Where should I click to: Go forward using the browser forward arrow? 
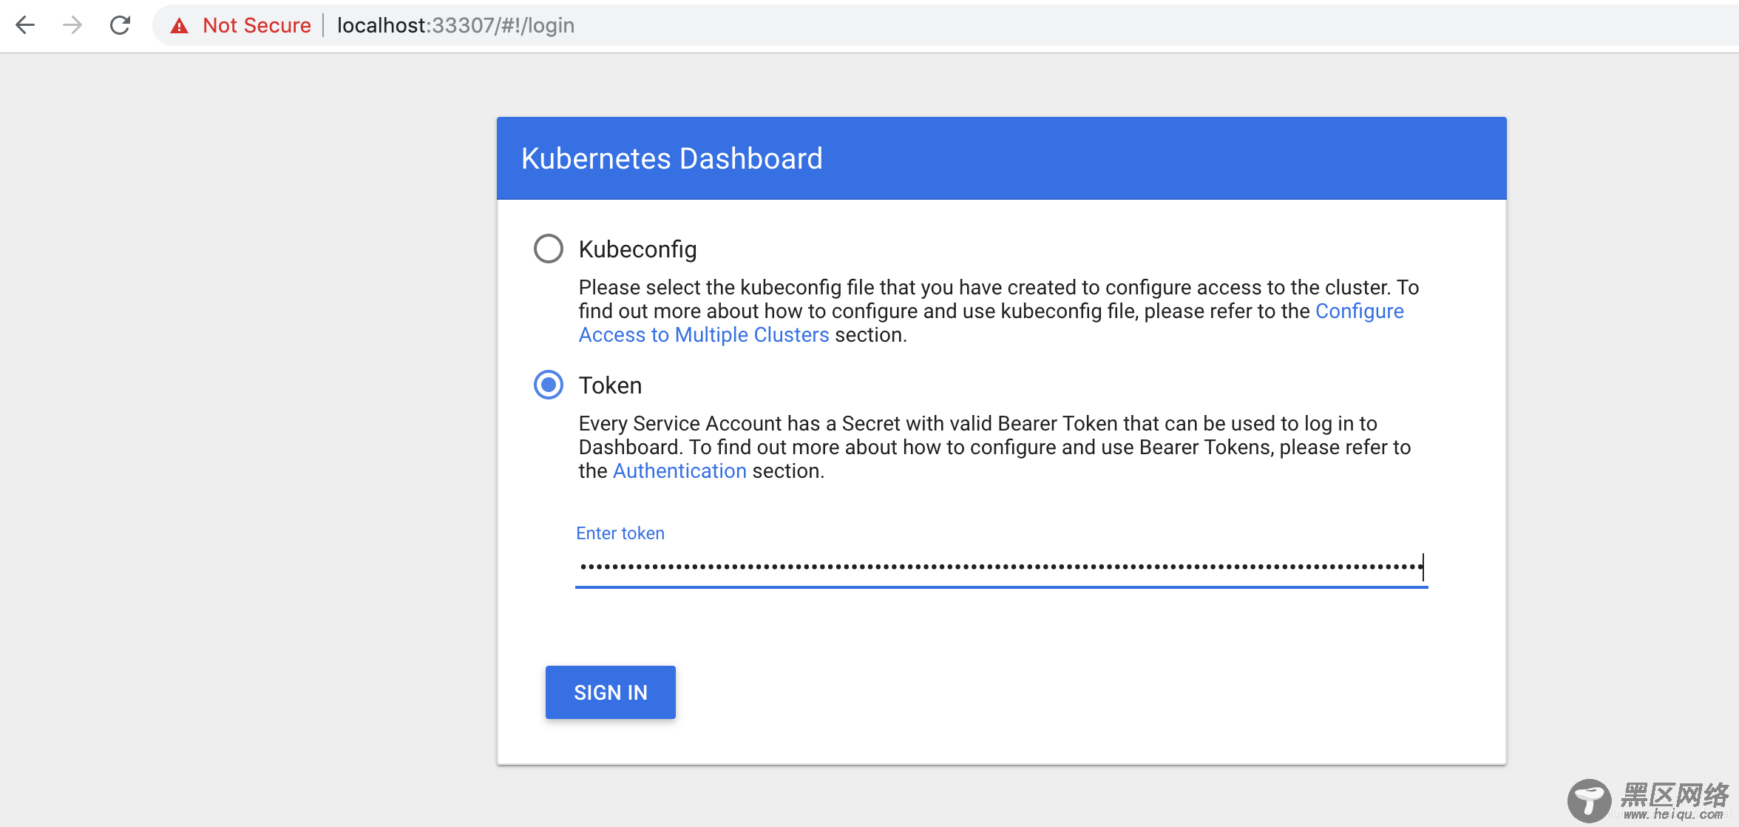click(72, 25)
